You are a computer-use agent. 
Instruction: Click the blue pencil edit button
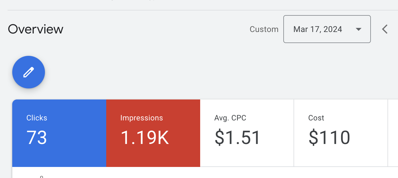pyautogui.click(x=29, y=72)
